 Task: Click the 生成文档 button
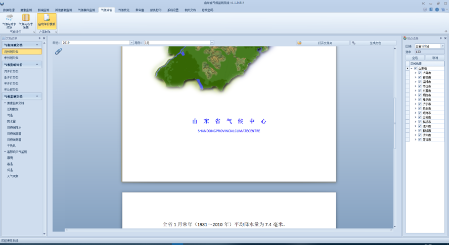tap(375, 43)
